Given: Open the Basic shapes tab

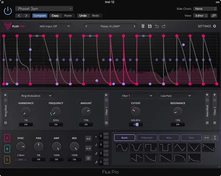Looking at the screenshot, I should coord(125,138).
